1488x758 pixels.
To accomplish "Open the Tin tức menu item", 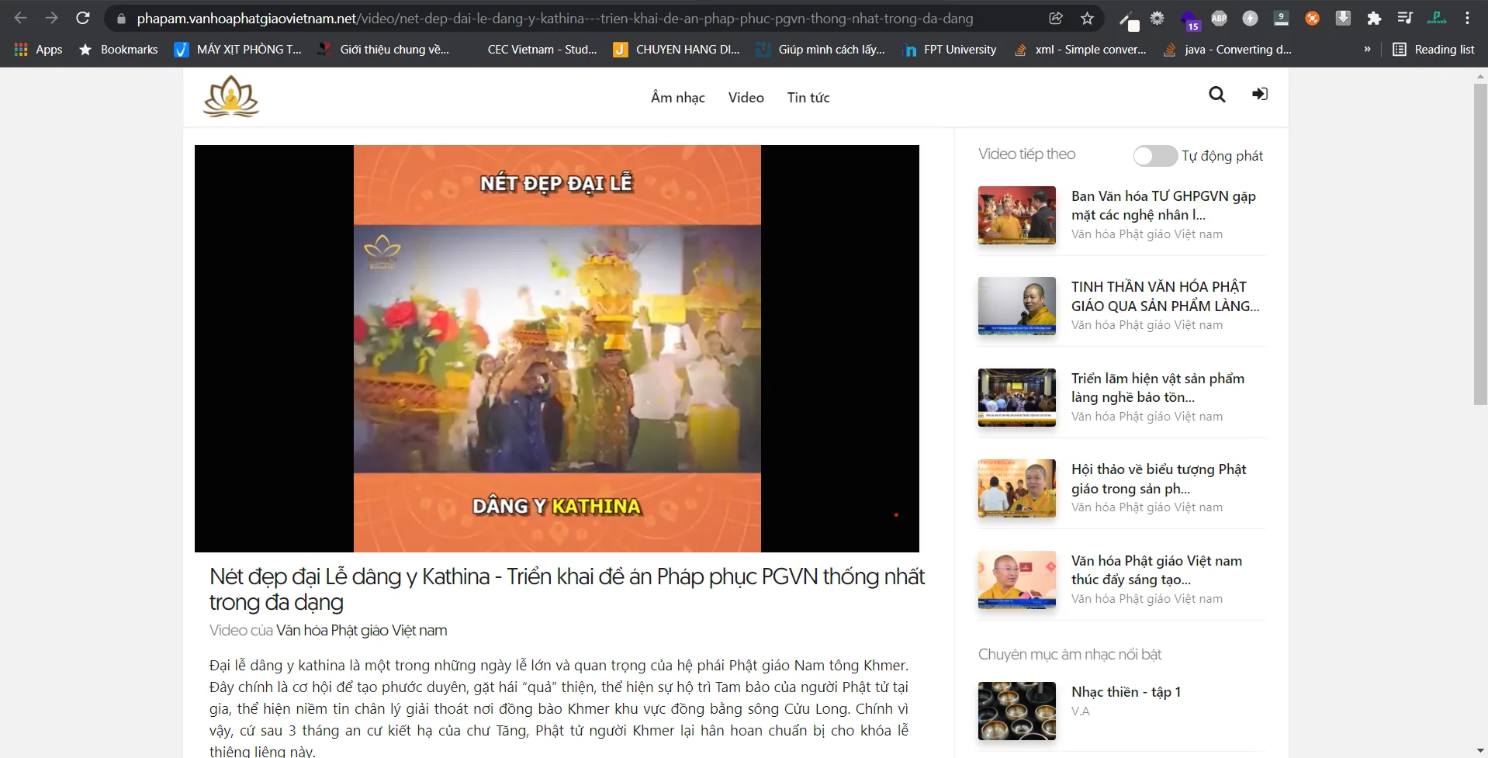I will pyautogui.click(x=808, y=98).
